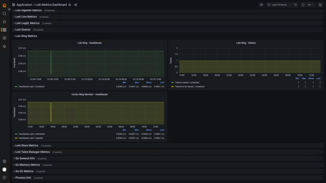Collapse the Loki Ring Metrics row
326x183 pixels.
(26, 36)
